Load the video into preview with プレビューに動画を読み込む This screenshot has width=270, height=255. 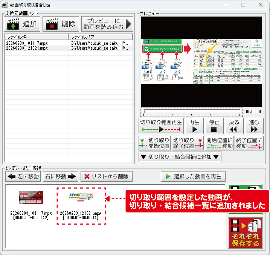click(107, 24)
